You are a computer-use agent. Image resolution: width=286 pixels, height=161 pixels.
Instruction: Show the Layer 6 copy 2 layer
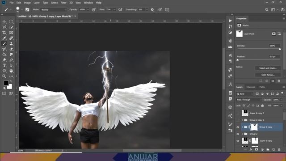point(238,113)
